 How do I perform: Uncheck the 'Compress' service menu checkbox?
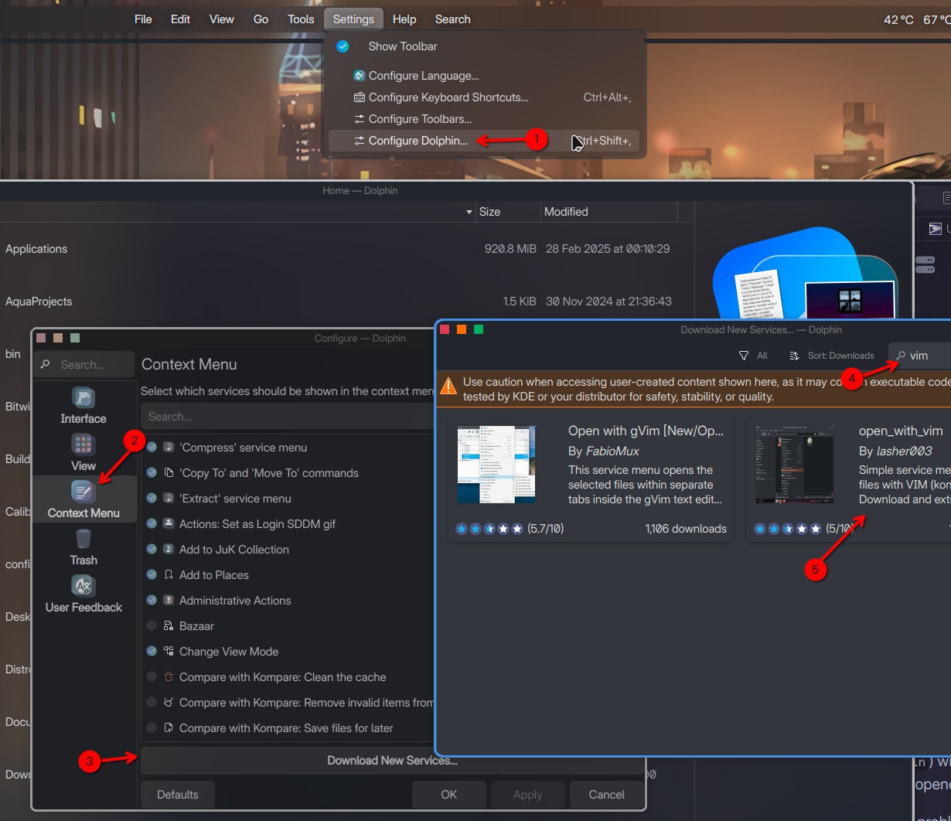click(x=152, y=447)
